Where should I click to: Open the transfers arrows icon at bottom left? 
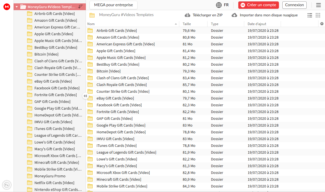point(6,185)
